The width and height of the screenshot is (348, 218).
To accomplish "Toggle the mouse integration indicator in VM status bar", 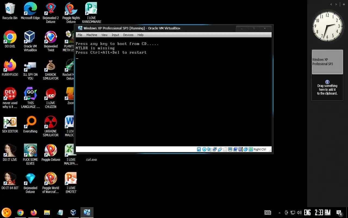I will (x=246, y=149).
